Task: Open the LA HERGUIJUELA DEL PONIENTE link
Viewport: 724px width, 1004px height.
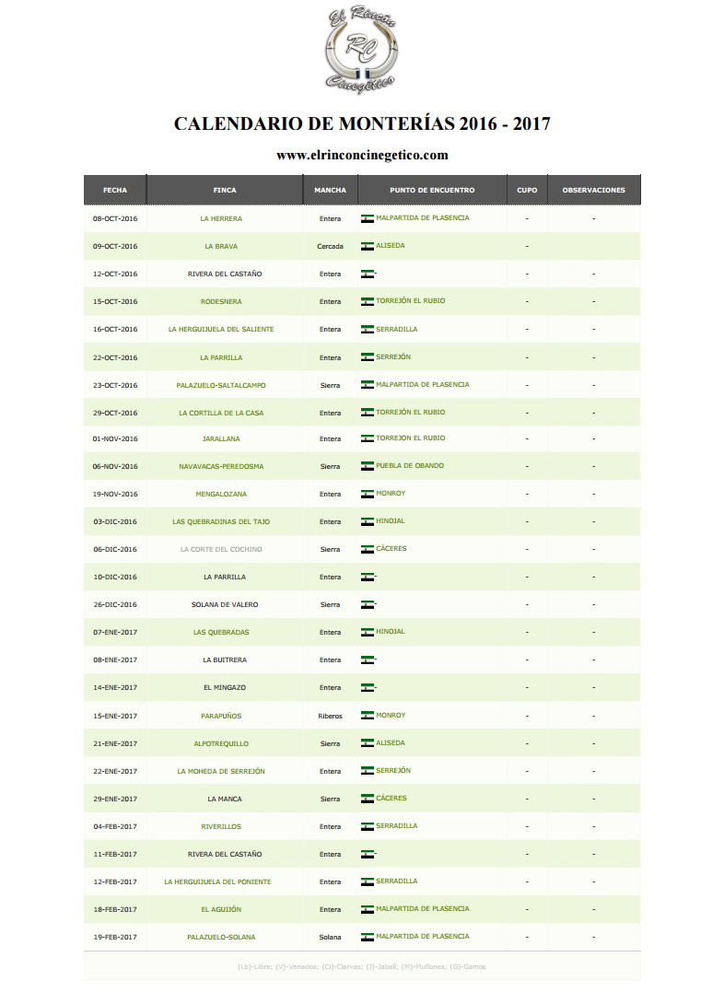Action: tap(217, 882)
